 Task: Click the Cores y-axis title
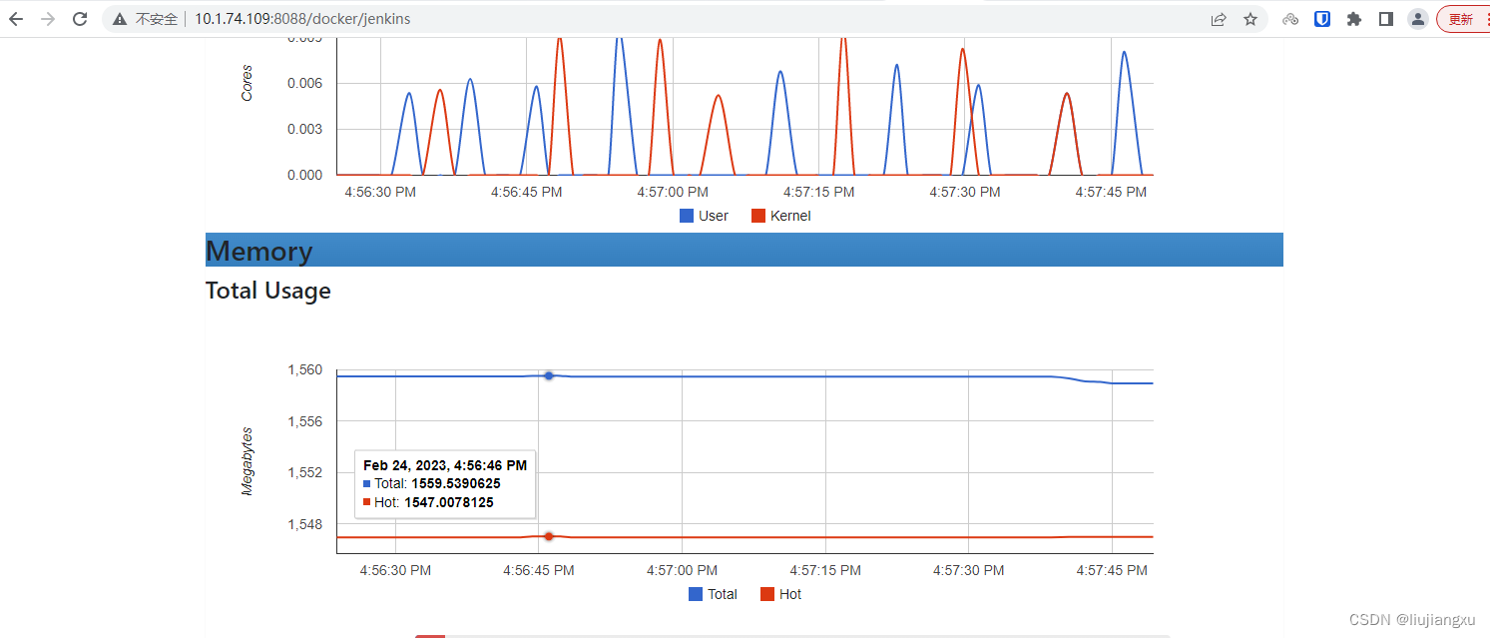[247, 83]
